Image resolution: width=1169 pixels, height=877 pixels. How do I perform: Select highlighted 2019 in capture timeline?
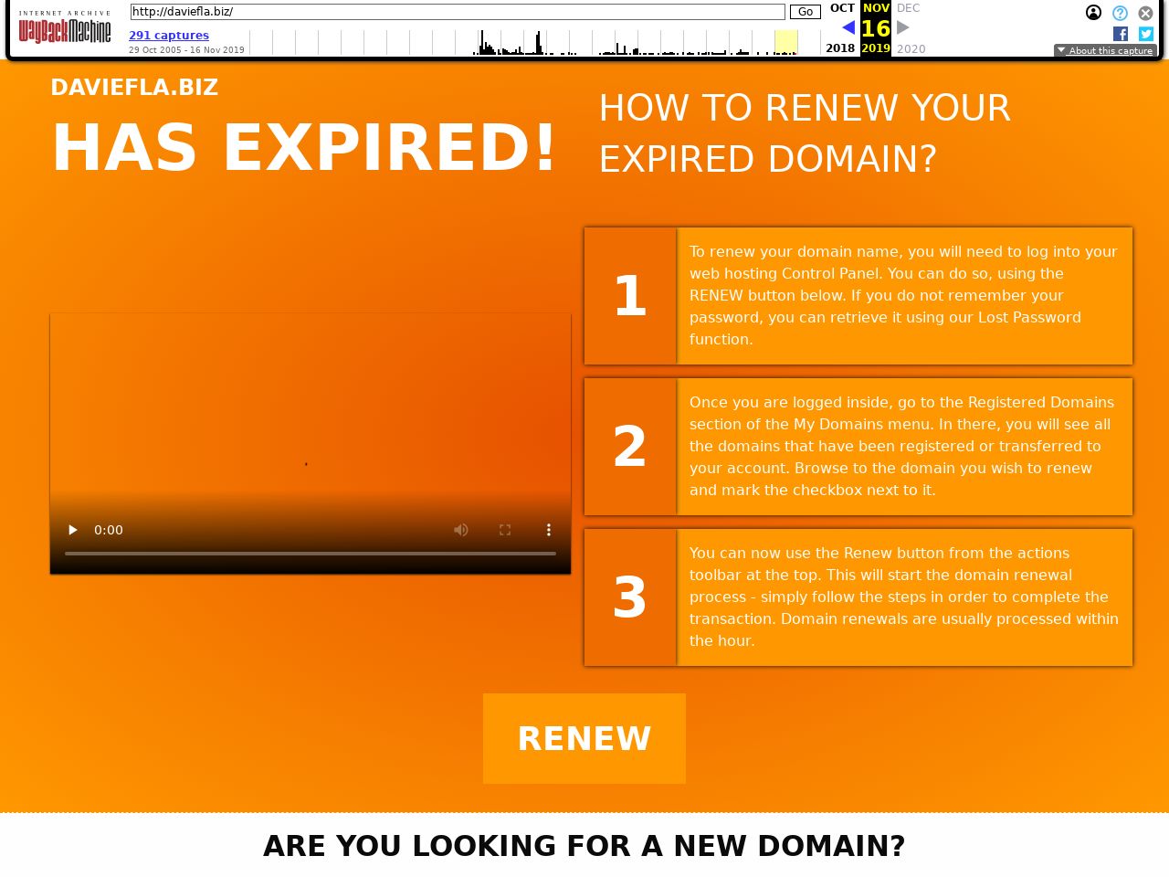coord(785,42)
